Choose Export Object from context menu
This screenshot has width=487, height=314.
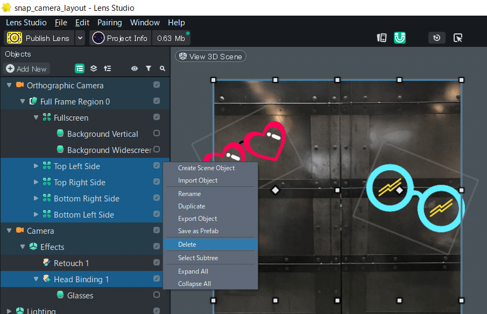coord(210,219)
